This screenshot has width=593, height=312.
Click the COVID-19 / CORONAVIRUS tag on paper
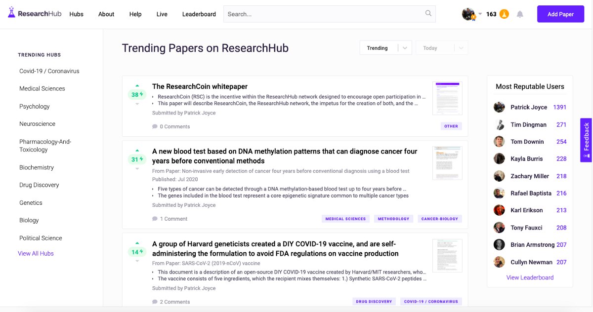coord(431,301)
